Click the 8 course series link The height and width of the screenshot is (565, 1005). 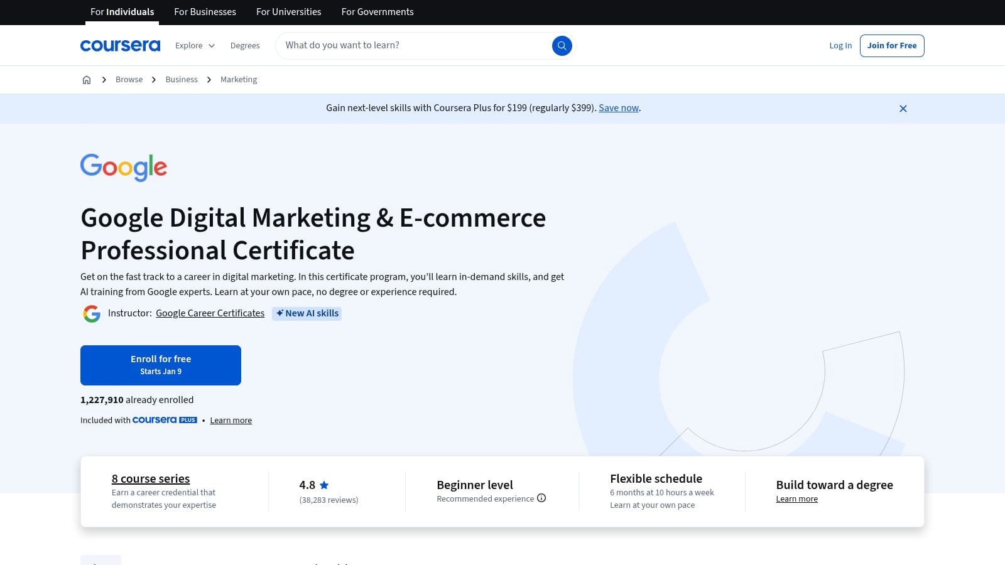(150, 478)
